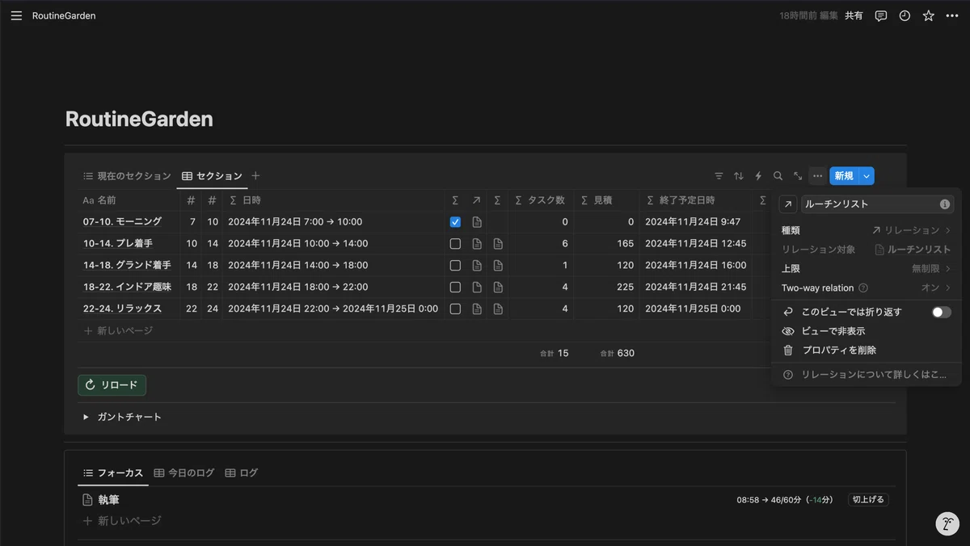Screen dimensions: 970x546
Task: Open first page icon in 18-22. インドア趣味 row
Action: tap(477, 287)
